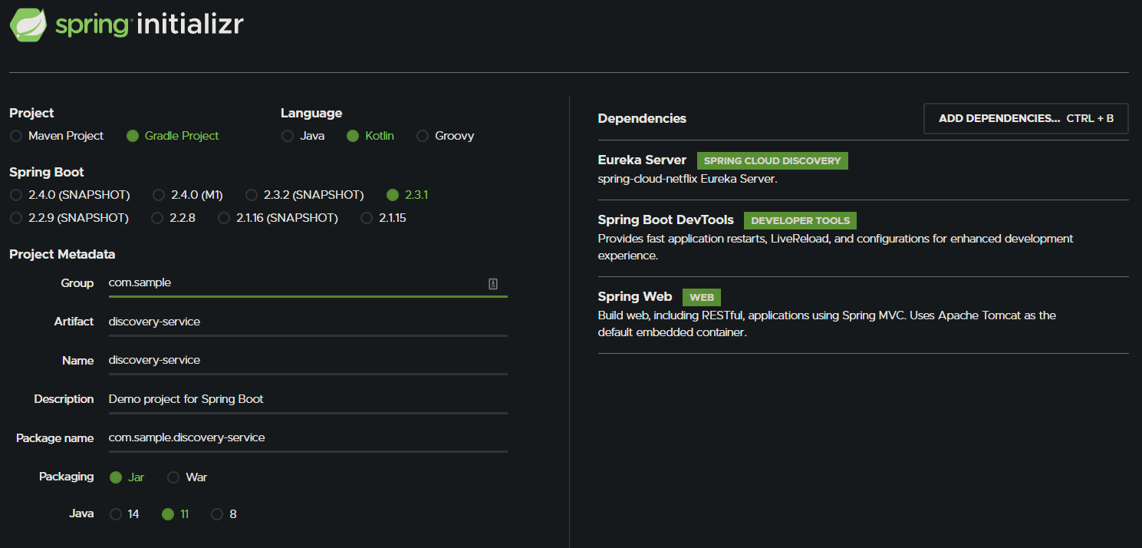Click the Package name field
This screenshot has height=548, width=1142.
click(307, 437)
